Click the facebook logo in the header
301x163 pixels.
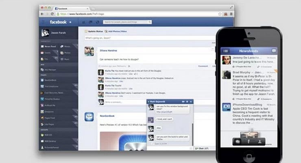[58, 22]
